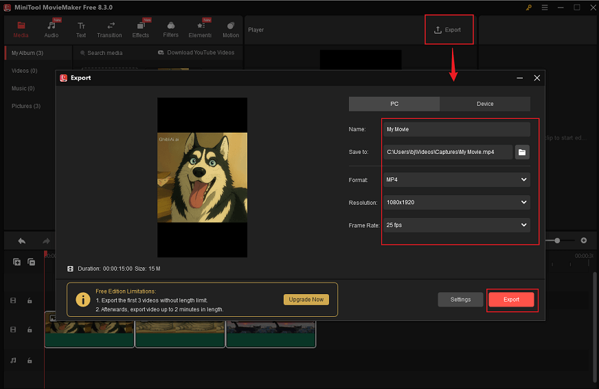This screenshot has width=599, height=389.
Task: Select the Text tool icon
Action: tap(81, 26)
